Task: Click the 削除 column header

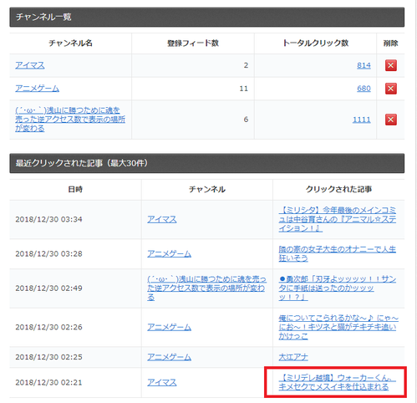Action: click(x=390, y=43)
